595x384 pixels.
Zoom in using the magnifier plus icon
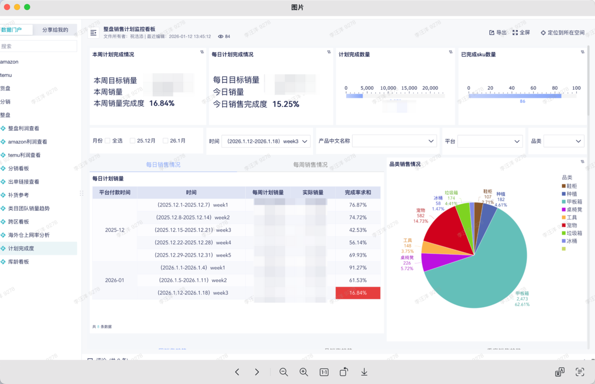(304, 372)
